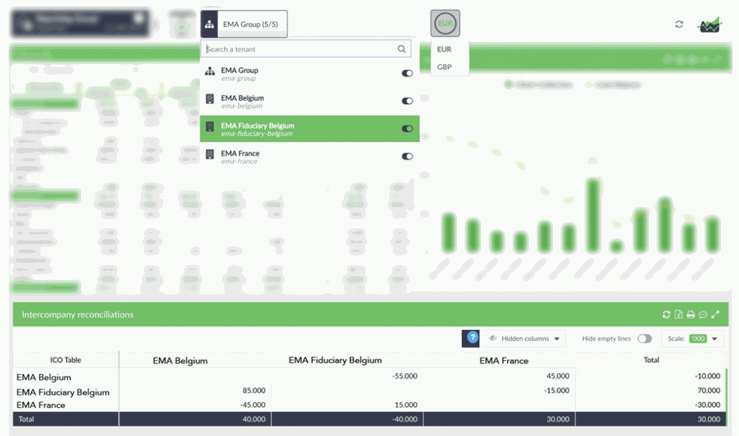Image resolution: width=739 pixels, height=436 pixels.
Task: Click the help question mark icon
Action: 471,338
